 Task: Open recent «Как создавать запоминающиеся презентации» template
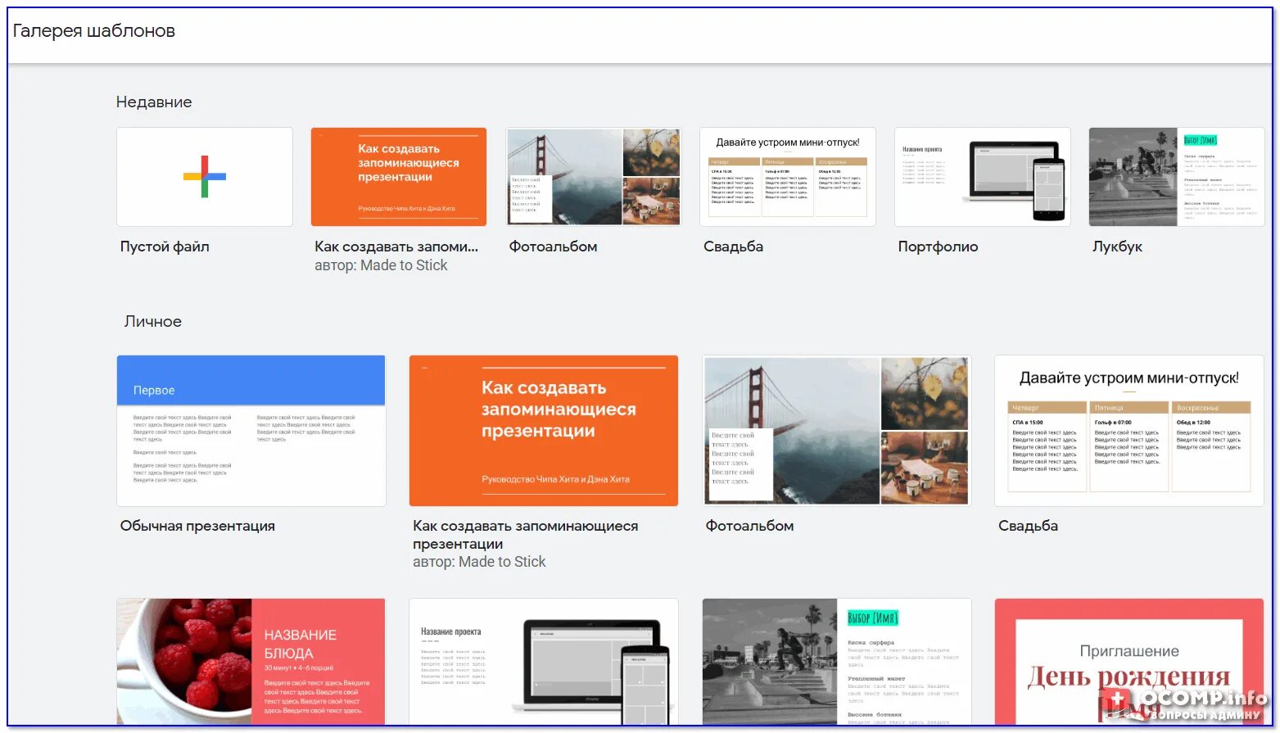[x=398, y=176]
